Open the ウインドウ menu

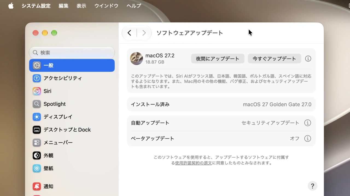point(106,6)
